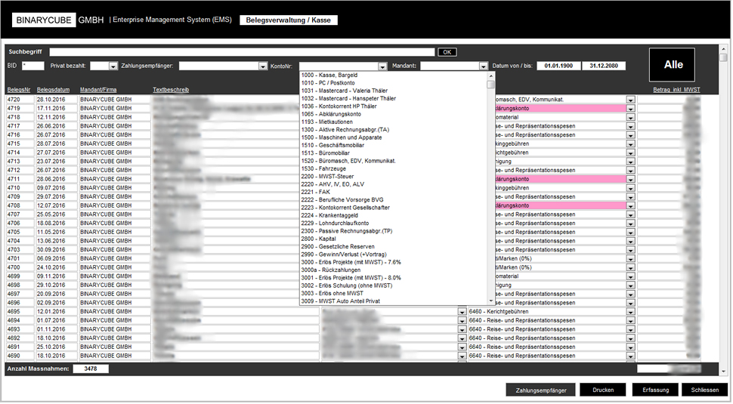The image size is (733, 404).
Task: Click into the Suchbegriff search field
Action: click(x=242, y=52)
